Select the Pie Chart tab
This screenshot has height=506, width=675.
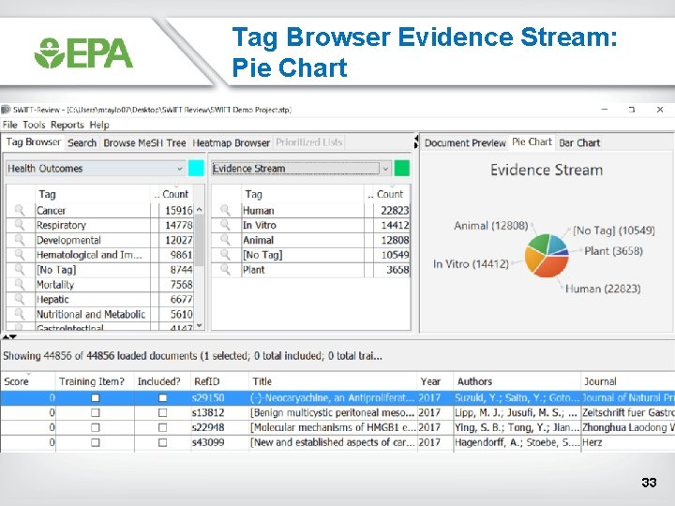532,142
